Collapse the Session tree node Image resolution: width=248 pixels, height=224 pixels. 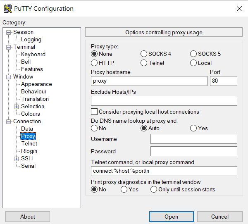8,32
